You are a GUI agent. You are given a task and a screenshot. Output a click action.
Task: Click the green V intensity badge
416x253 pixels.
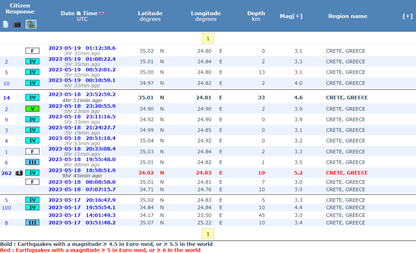pos(32,109)
